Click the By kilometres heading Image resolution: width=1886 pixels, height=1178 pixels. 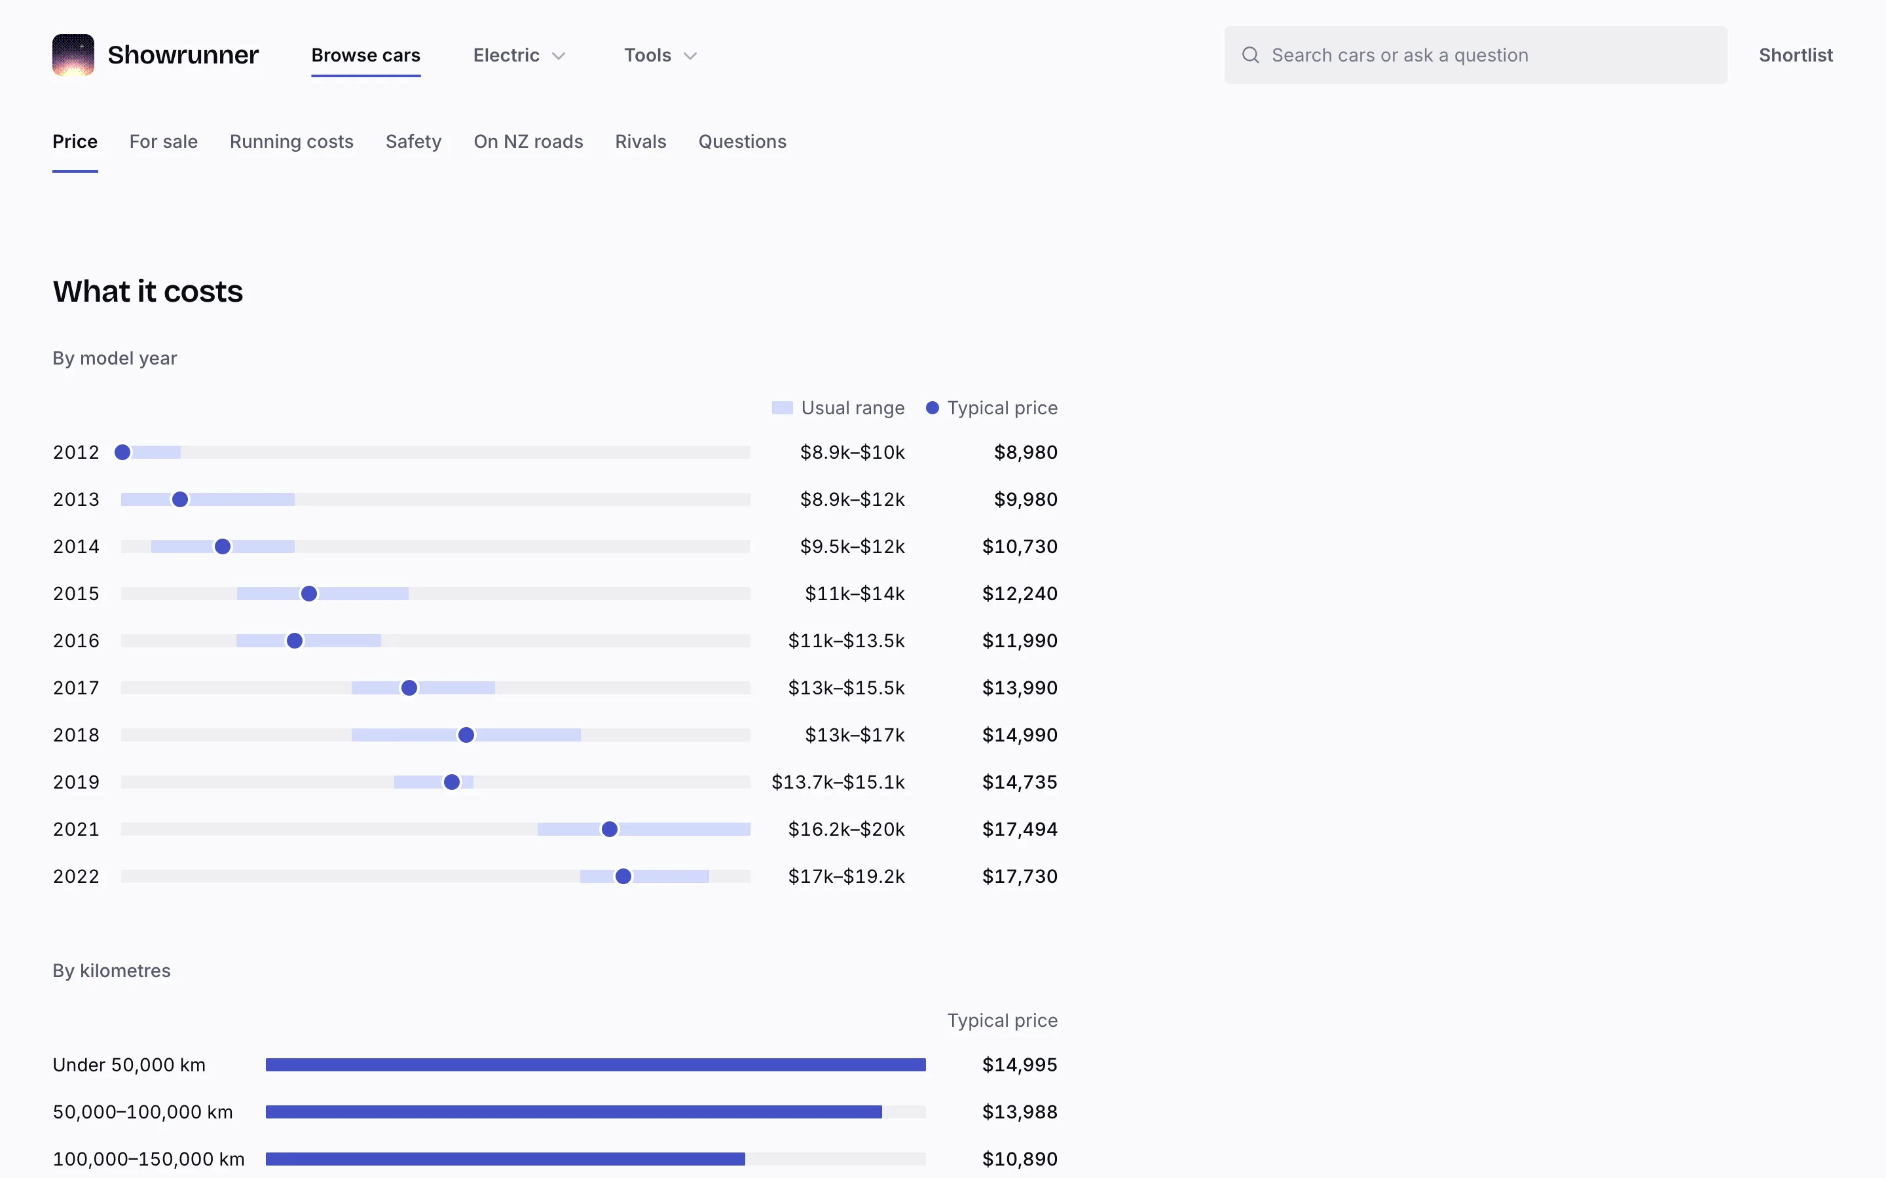coord(111,971)
